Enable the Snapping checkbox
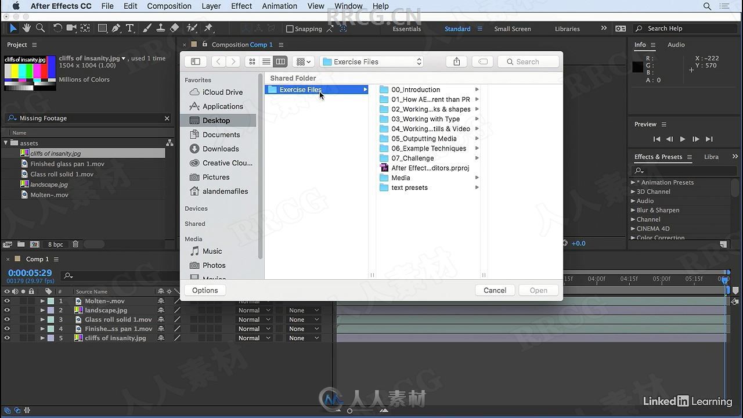The width and height of the screenshot is (743, 418). pos(290,28)
